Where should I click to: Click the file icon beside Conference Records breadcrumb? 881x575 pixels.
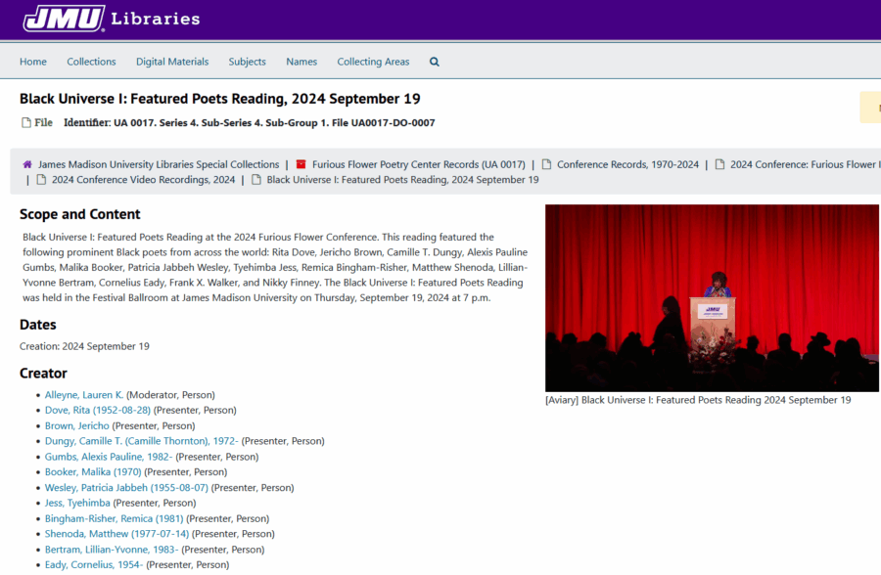[x=550, y=163]
